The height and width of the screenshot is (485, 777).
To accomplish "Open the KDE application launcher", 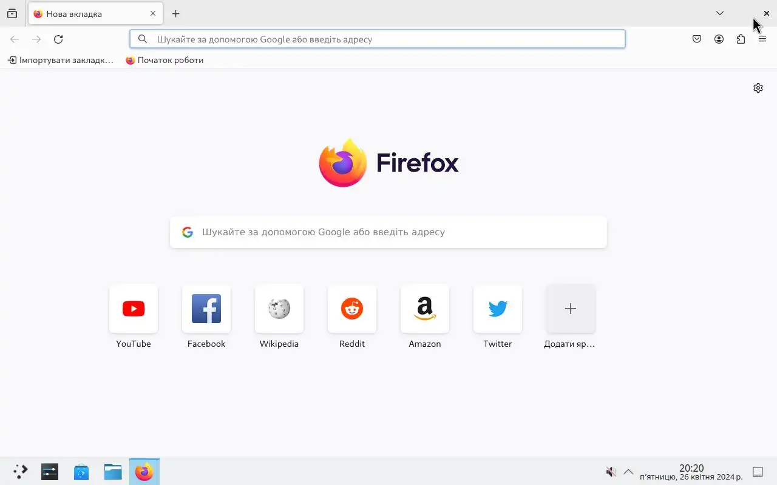I will pyautogui.click(x=20, y=472).
